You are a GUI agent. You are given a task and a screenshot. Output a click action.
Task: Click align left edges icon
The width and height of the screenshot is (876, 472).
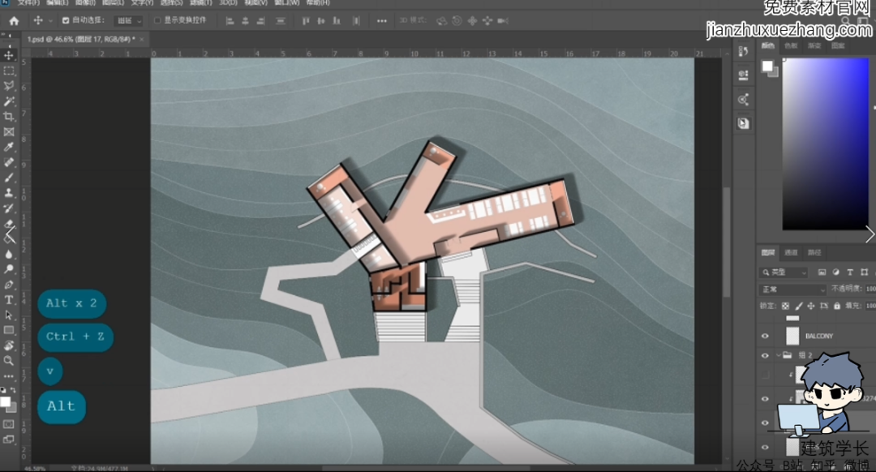click(230, 20)
